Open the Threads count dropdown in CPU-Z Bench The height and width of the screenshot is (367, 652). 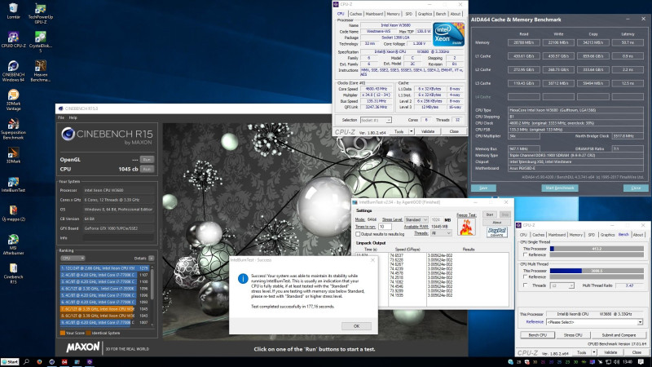[562, 285]
